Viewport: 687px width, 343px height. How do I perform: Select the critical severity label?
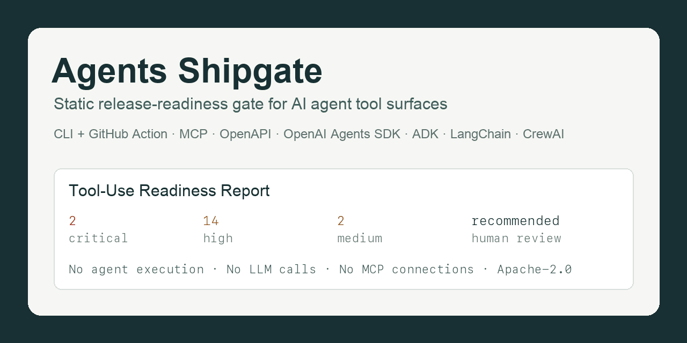tap(98, 238)
